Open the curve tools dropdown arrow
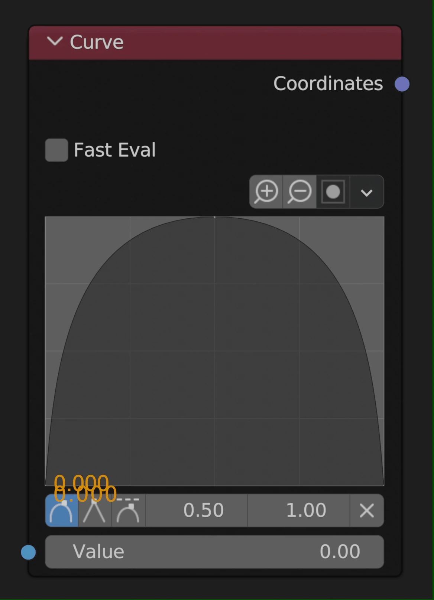This screenshot has width=434, height=600. point(366,192)
